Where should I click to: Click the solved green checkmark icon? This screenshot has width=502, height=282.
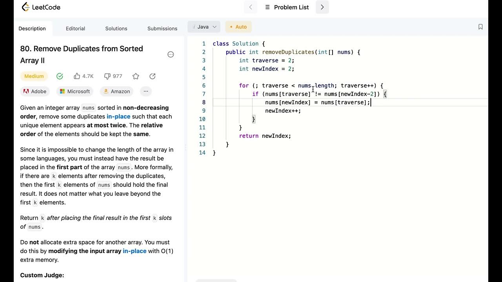coord(60,76)
